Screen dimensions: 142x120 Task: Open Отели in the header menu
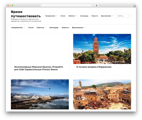click(x=63, y=16)
